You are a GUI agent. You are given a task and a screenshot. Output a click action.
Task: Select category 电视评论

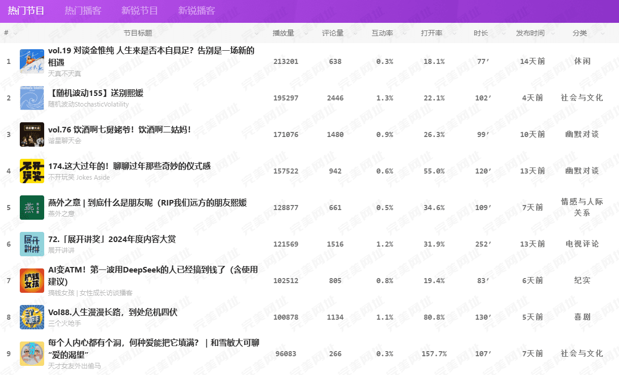click(582, 244)
